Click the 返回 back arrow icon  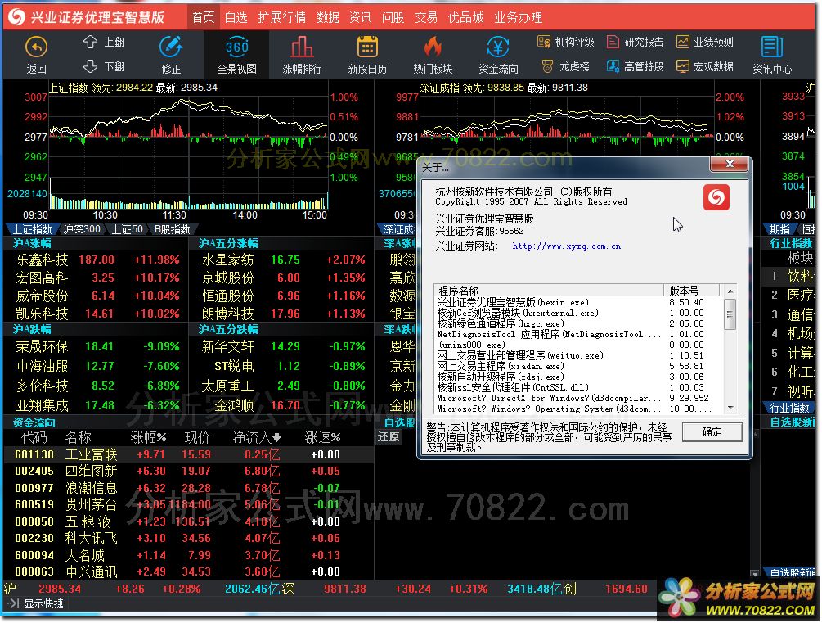point(36,47)
